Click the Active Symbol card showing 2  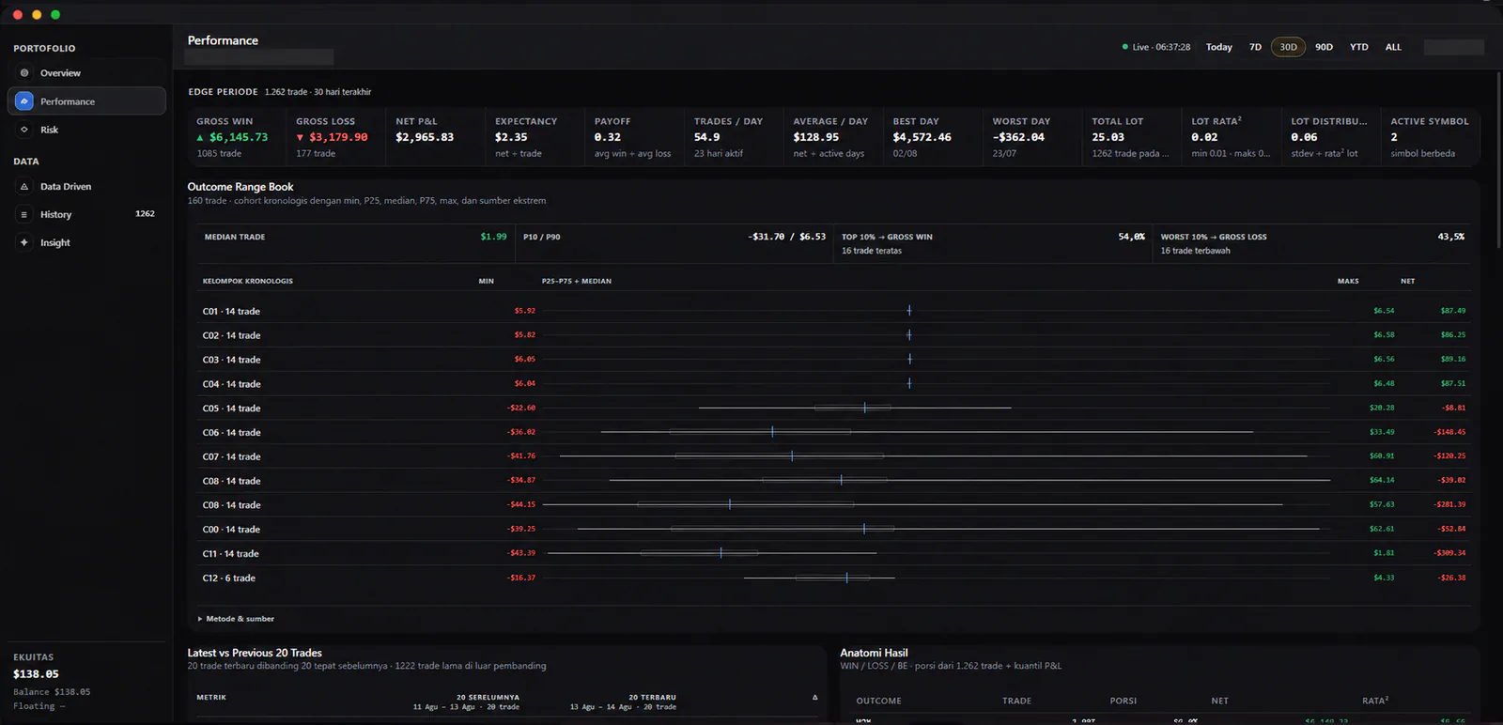click(x=1431, y=137)
